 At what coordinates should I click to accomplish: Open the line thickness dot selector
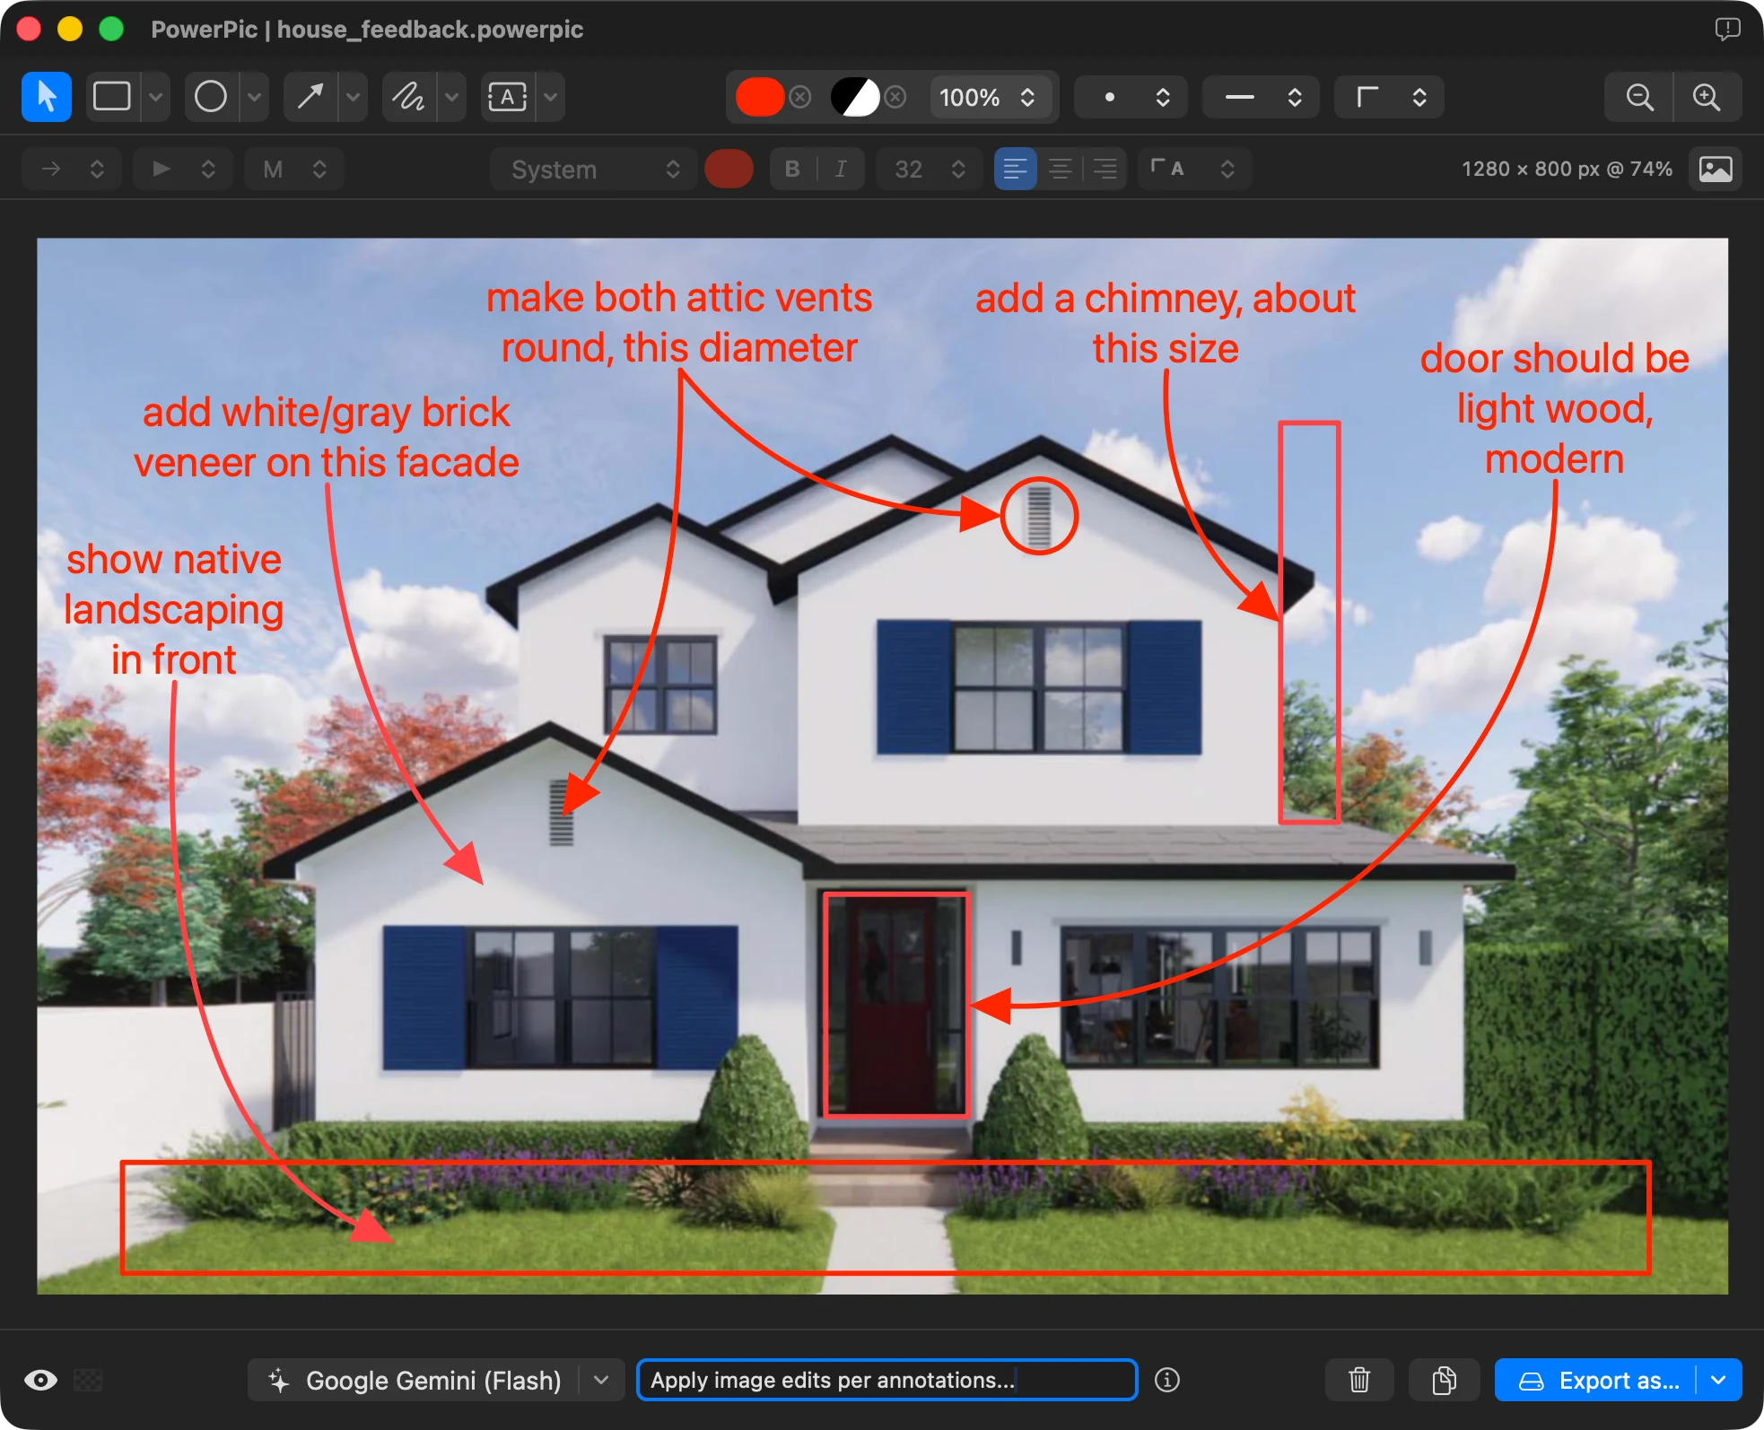tap(1131, 97)
